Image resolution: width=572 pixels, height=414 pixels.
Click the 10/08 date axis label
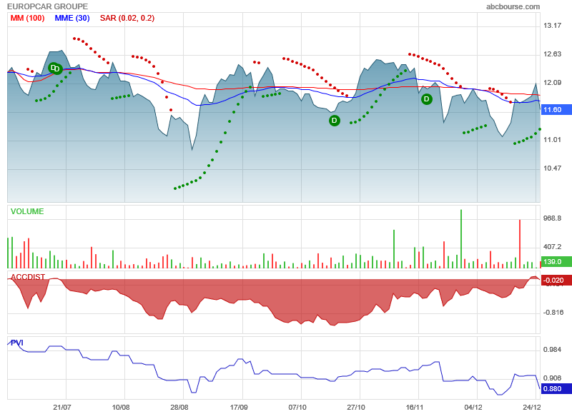tap(121, 407)
